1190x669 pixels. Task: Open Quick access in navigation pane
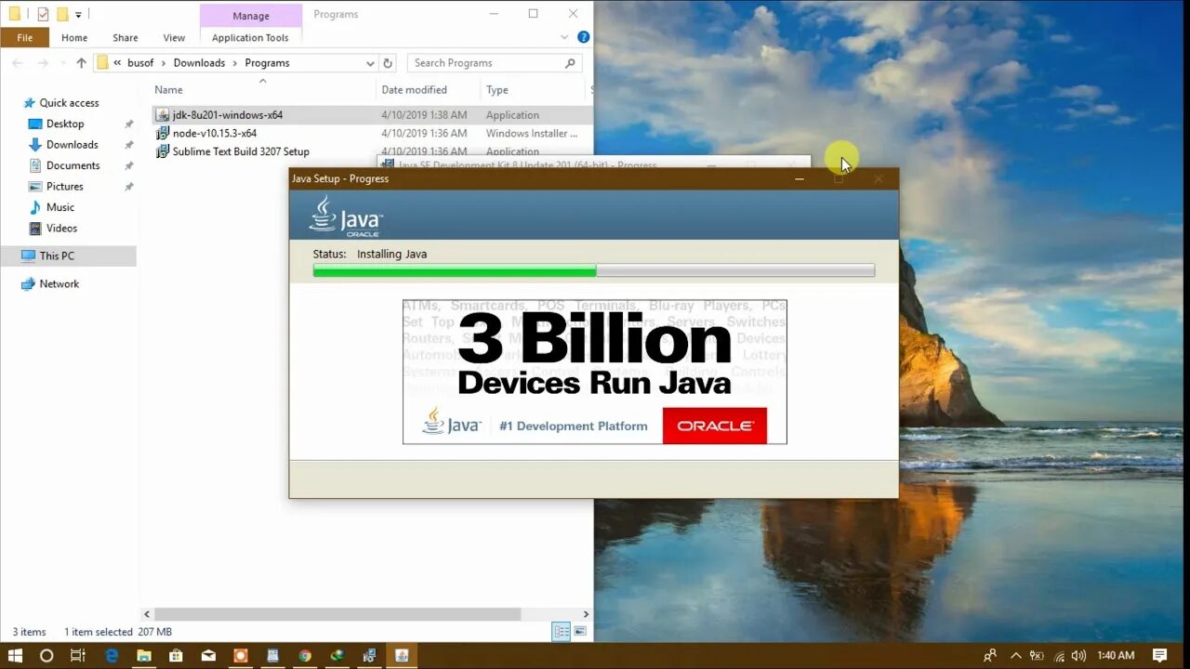point(69,103)
